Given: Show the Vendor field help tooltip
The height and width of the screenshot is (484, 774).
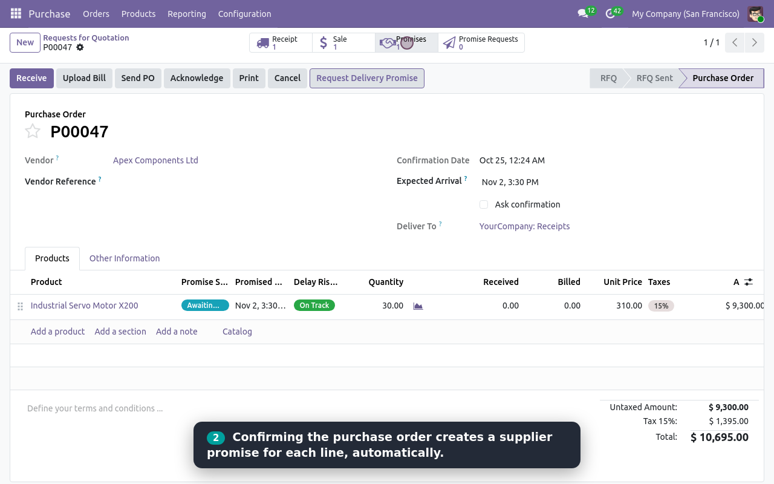Looking at the screenshot, I should click(57, 158).
